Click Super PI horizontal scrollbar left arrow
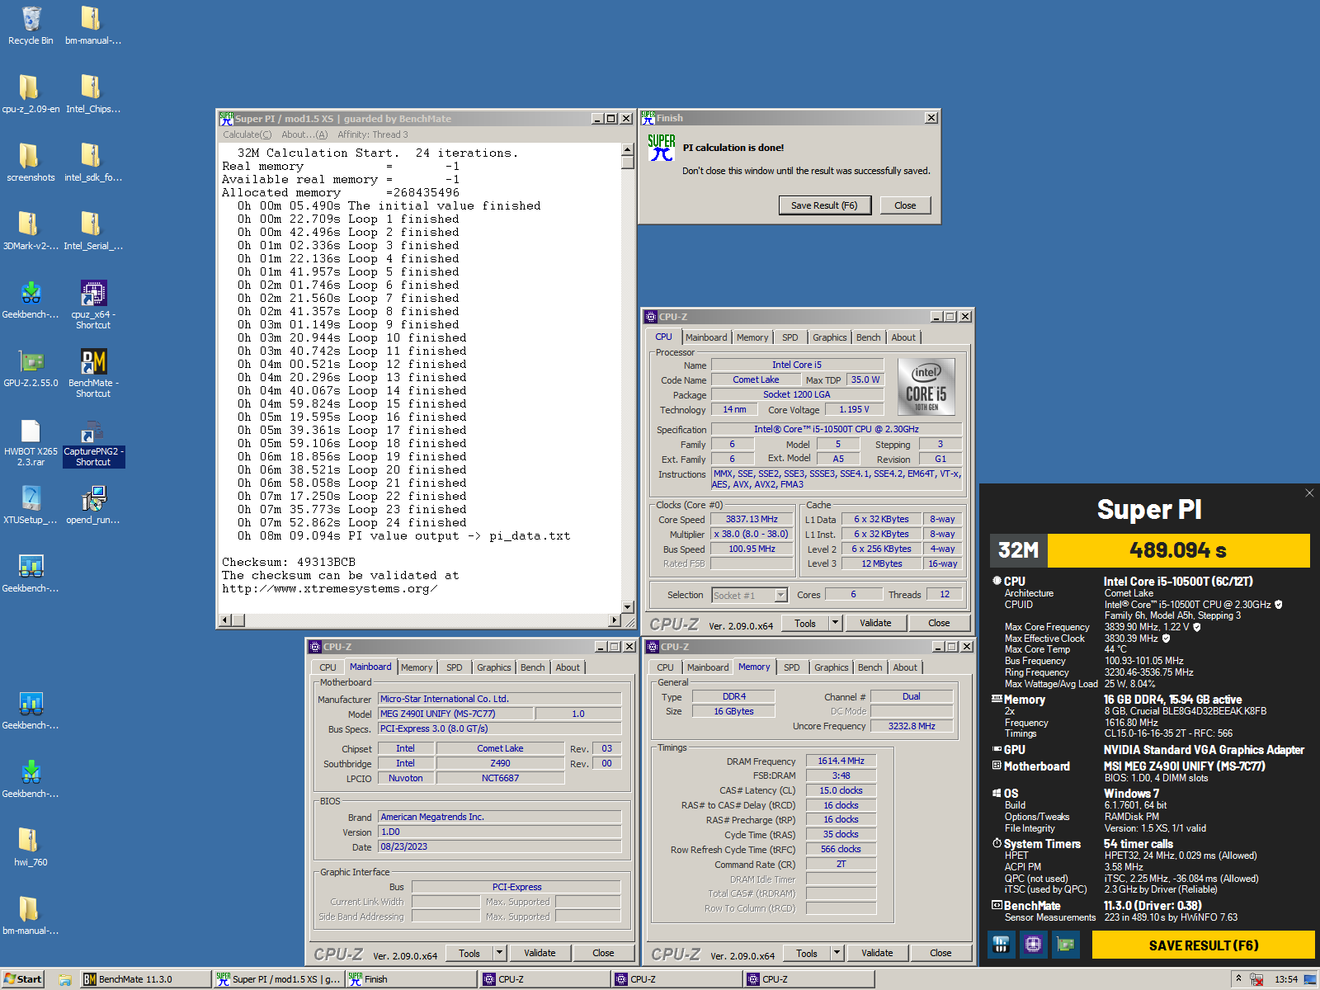1320x990 pixels. [225, 620]
